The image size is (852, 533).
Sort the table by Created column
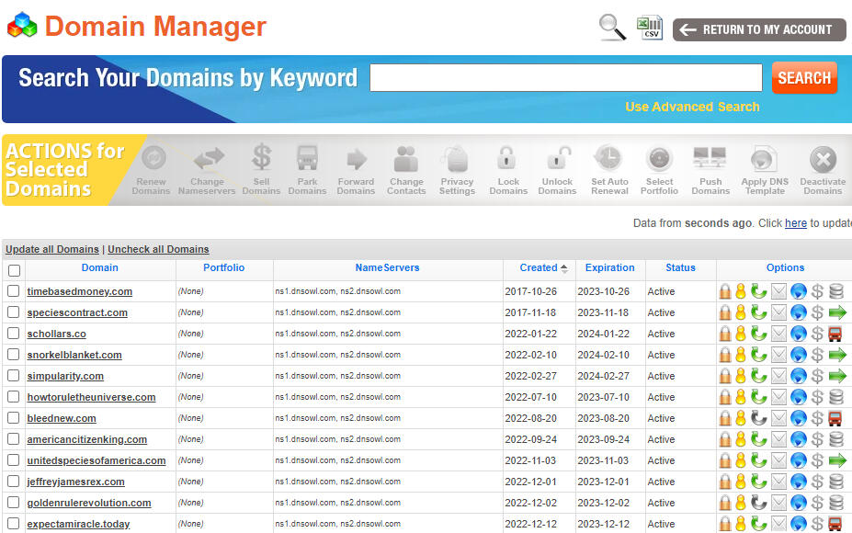point(539,268)
